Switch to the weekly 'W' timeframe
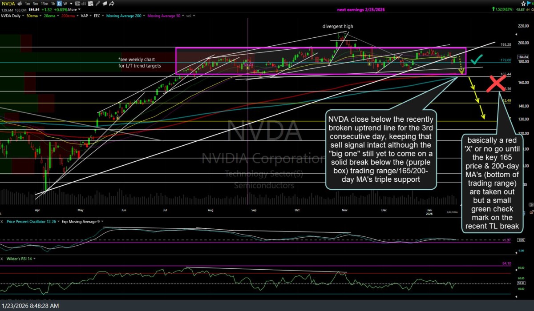The image size is (534, 311). click(65, 4)
